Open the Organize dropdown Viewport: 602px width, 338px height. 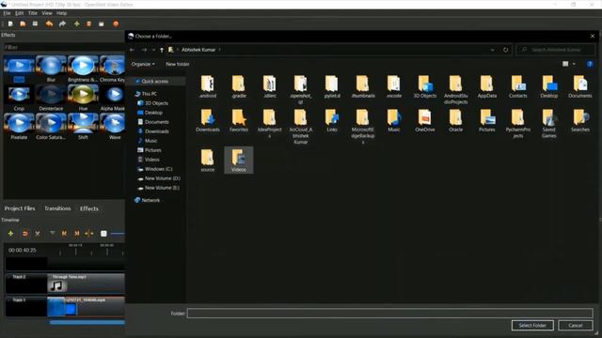(x=143, y=64)
